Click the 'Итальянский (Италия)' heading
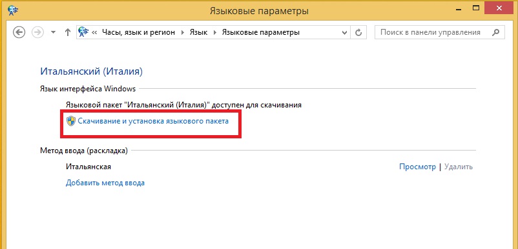Image resolution: width=518 pixels, height=249 pixels. pos(91,71)
